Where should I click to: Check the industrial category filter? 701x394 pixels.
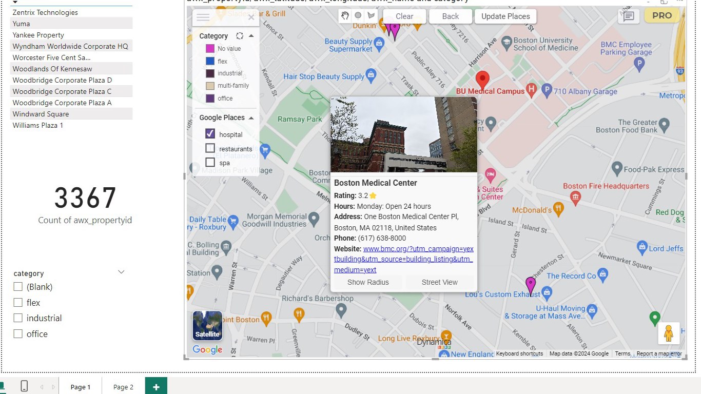point(18,318)
